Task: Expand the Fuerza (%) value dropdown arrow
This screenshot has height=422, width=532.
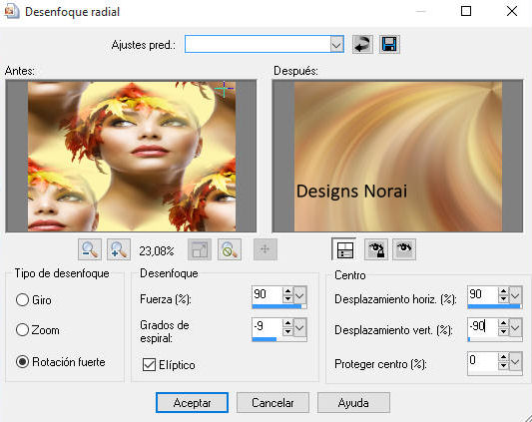Action: click(299, 295)
